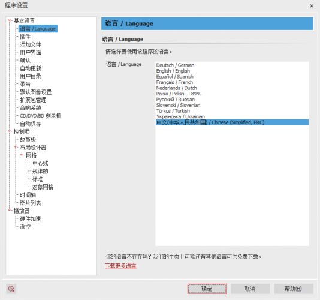Open the 时间轴 settings page

point(28,195)
